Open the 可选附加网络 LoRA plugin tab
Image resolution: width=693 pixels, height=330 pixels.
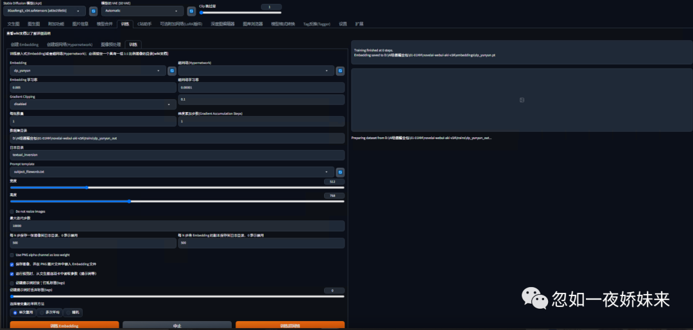181,24
